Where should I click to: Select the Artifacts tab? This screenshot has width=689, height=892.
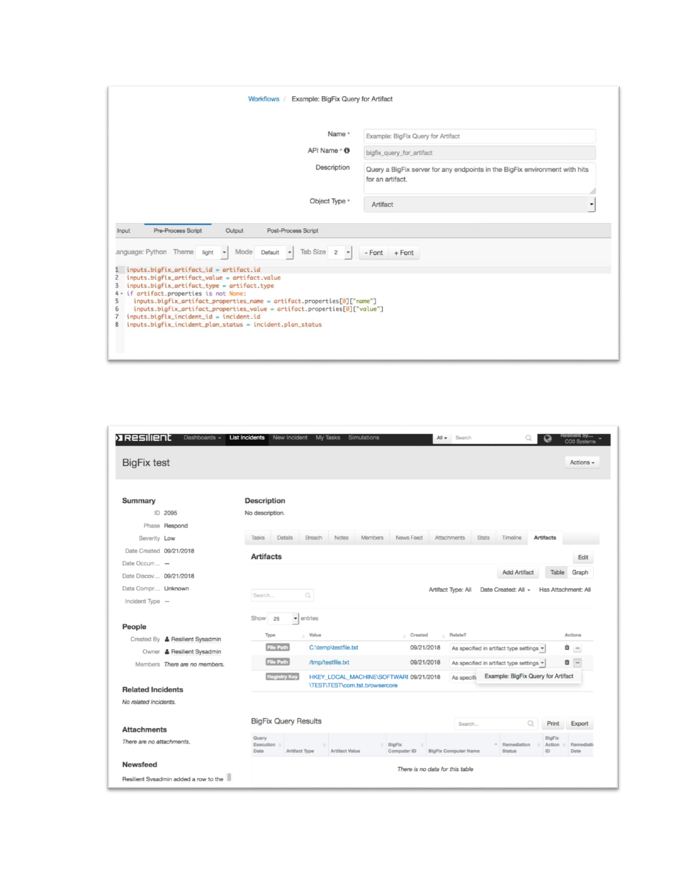[x=545, y=538]
